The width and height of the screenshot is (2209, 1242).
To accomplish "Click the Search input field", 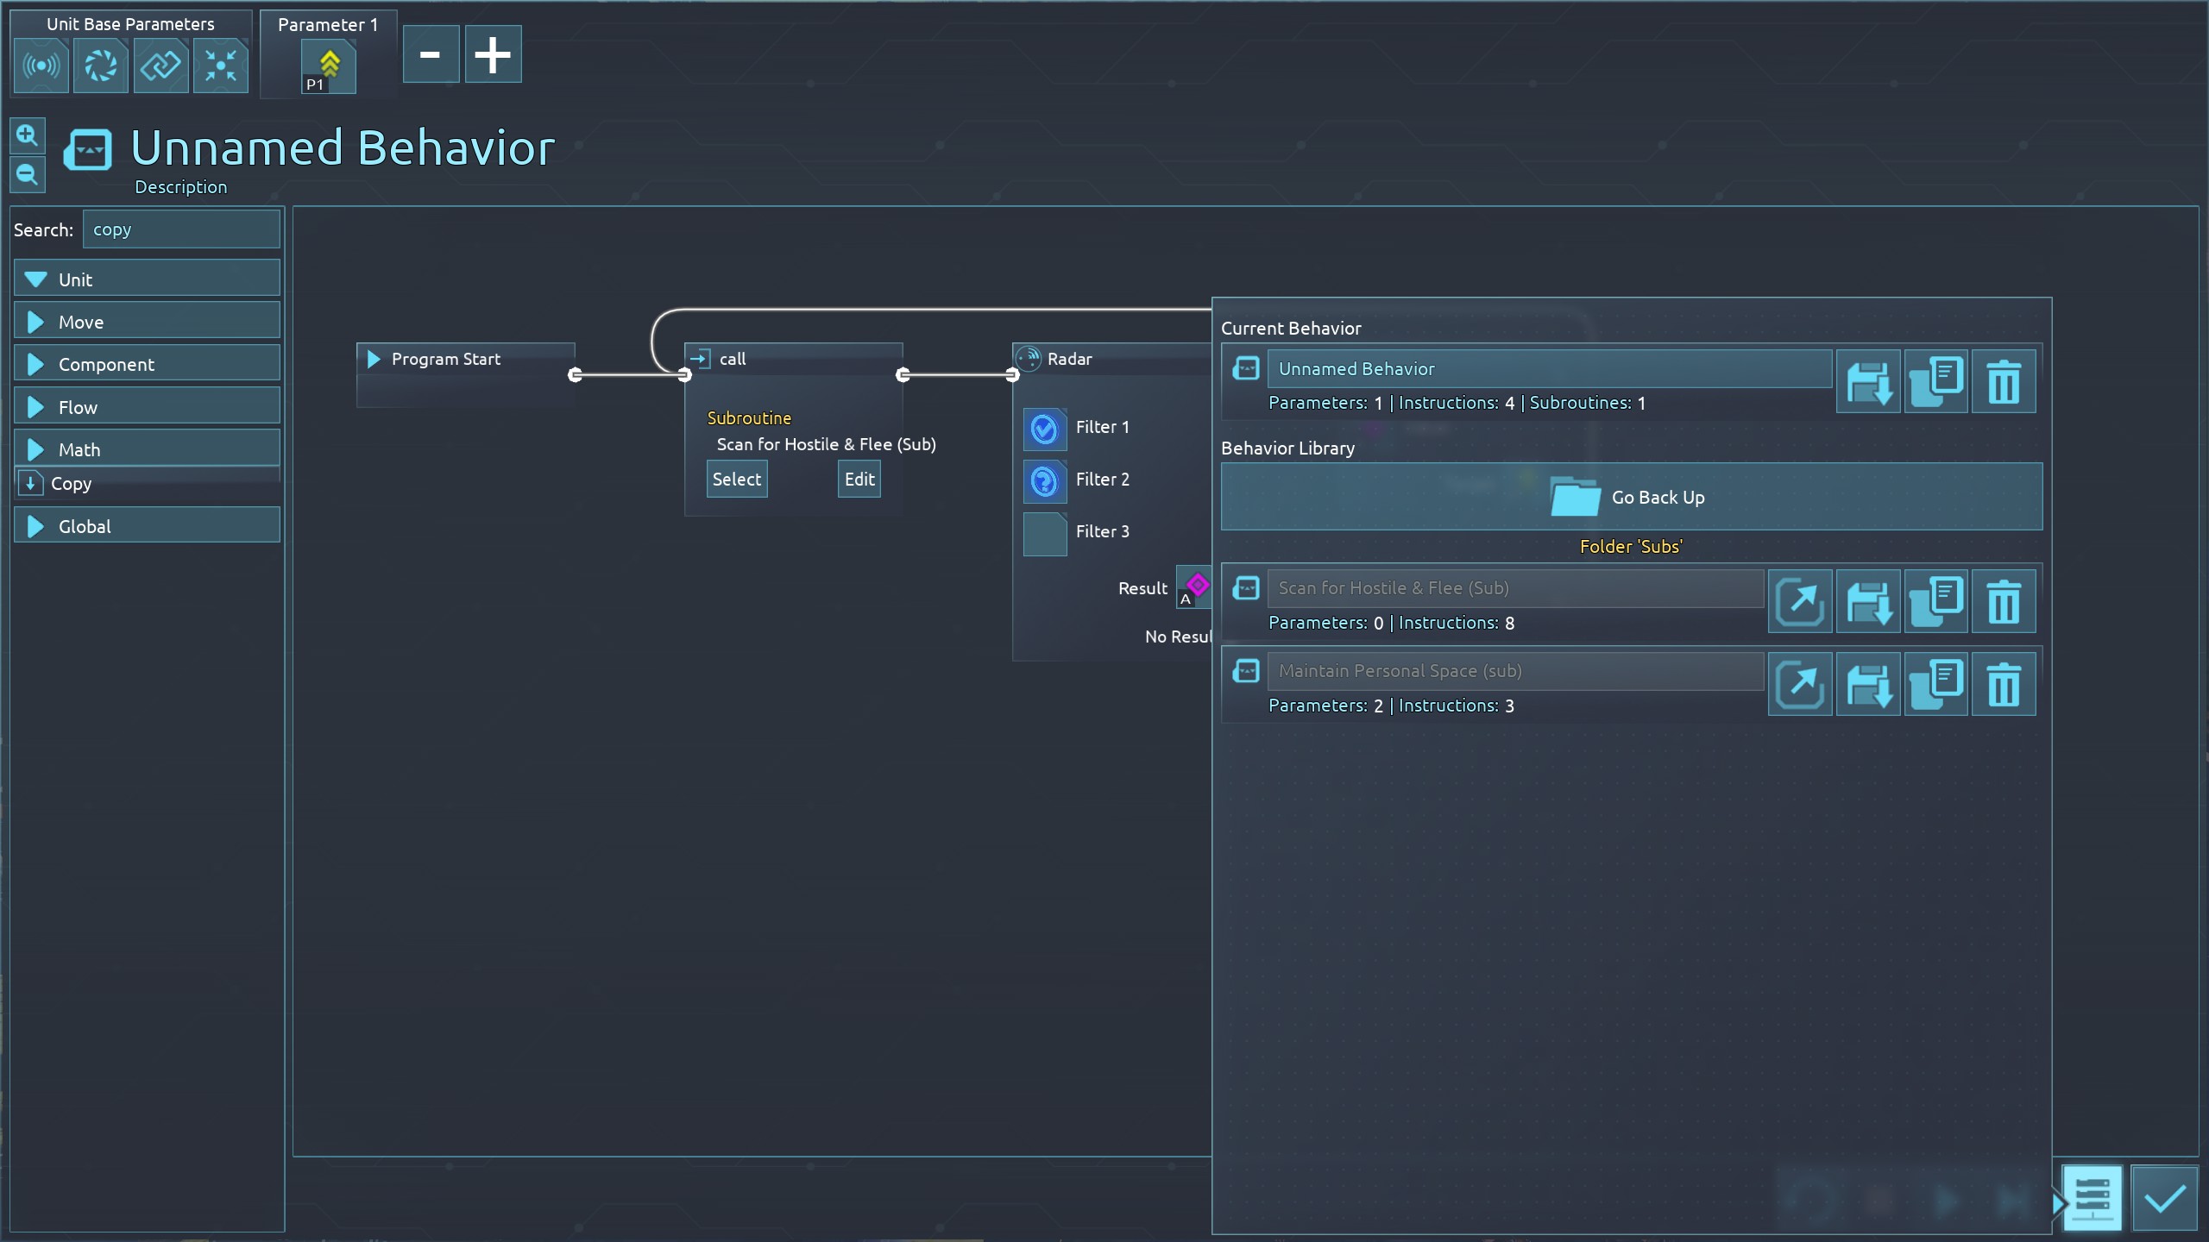I will (x=181, y=229).
